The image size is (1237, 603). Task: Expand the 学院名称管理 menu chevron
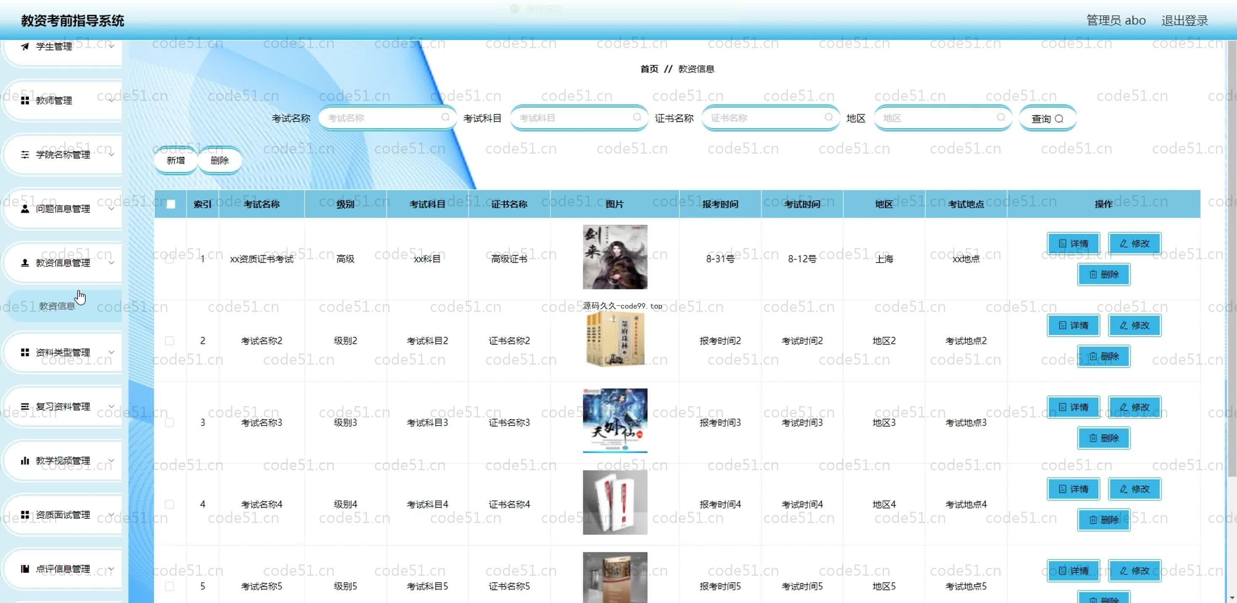pos(112,155)
